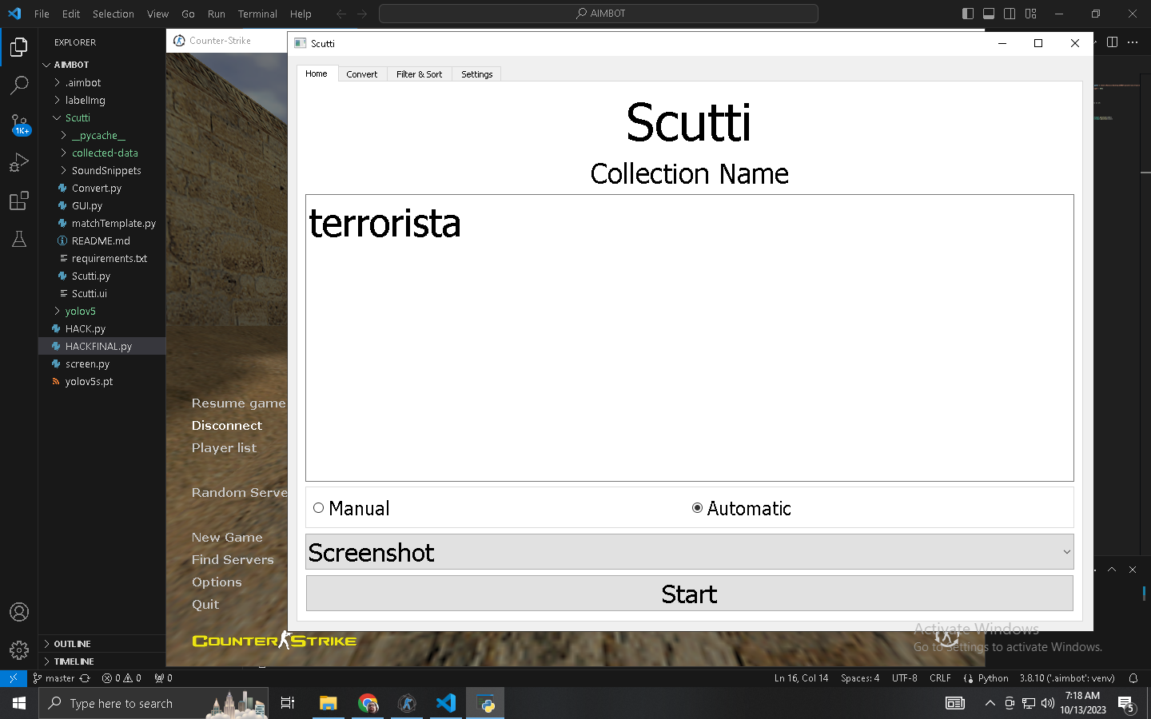
Task: Click the errors and warnings indicator
Action: [121, 678]
